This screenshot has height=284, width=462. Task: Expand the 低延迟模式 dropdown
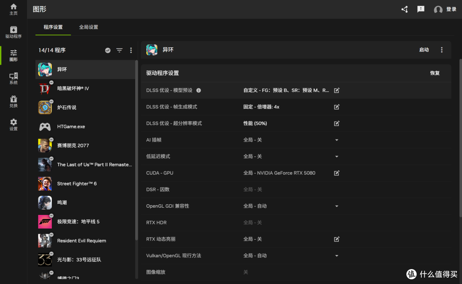337,156
